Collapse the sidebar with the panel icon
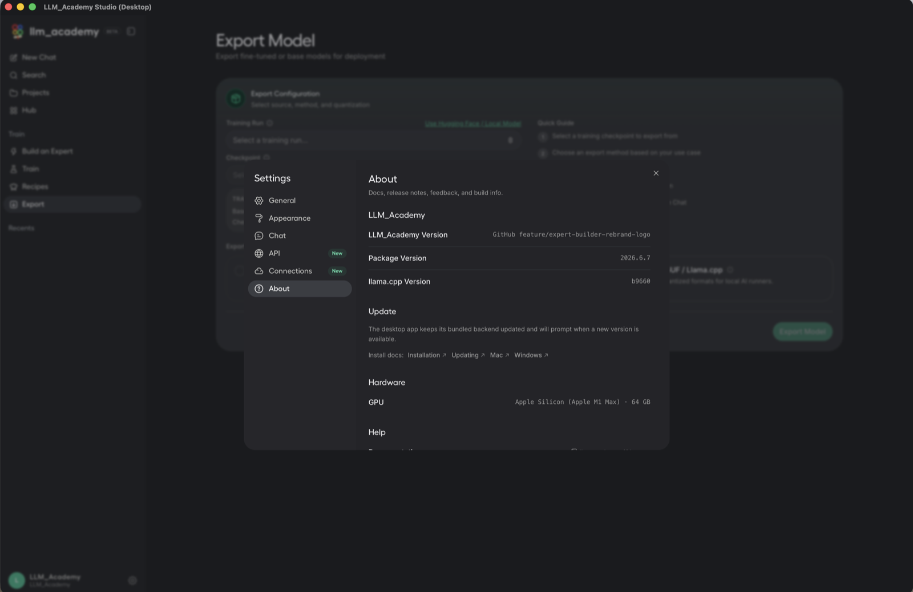The height and width of the screenshot is (592, 913). (x=131, y=31)
